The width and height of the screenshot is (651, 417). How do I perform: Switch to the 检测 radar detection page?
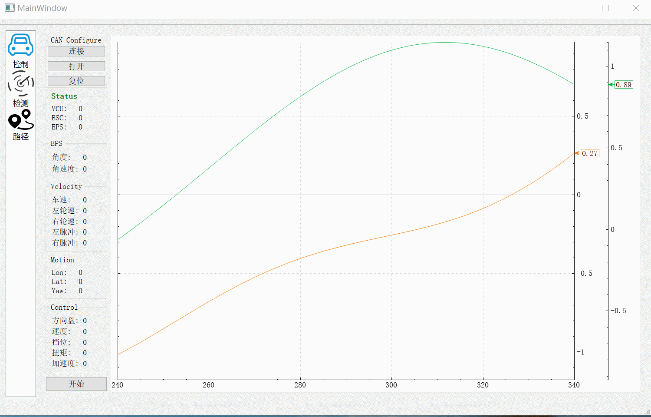coord(20,89)
